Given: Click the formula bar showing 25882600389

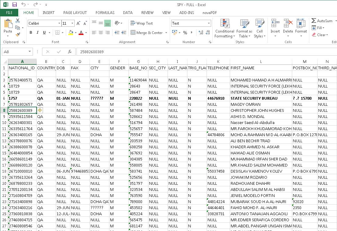Looking at the screenshot, I should (206, 52).
